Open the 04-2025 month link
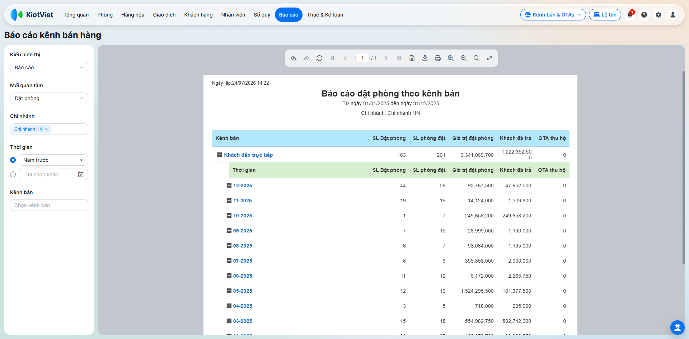The height and width of the screenshot is (339, 689). tap(243, 306)
